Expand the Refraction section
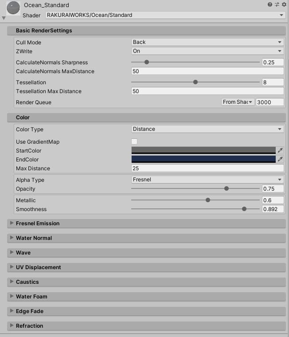289x337 pixels. [146, 326]
